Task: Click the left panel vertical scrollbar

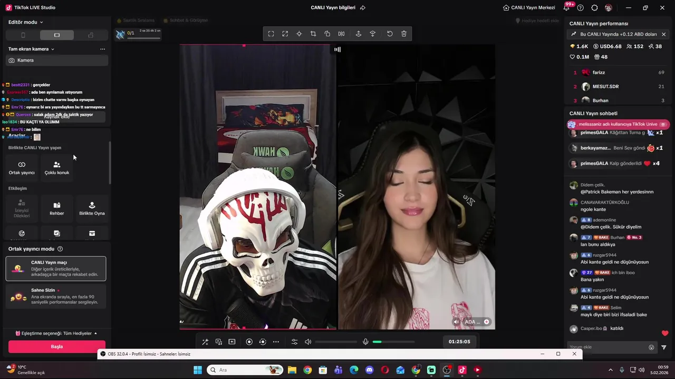Action: pos(110,163)
